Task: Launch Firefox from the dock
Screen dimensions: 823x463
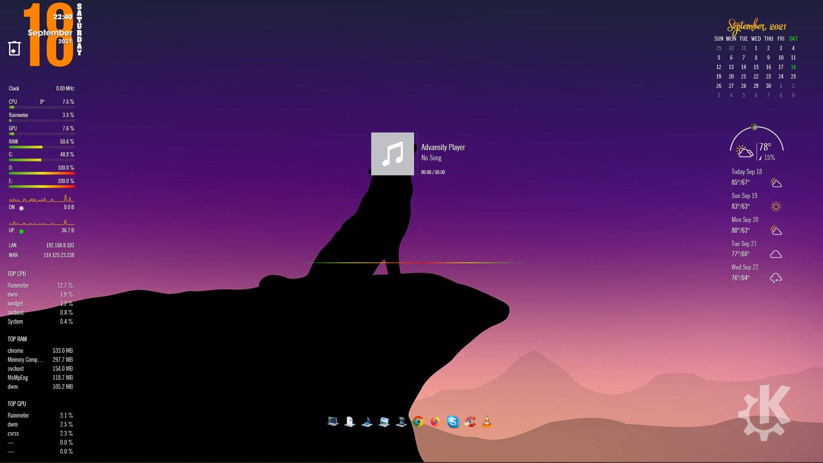Action: (436, 421)
